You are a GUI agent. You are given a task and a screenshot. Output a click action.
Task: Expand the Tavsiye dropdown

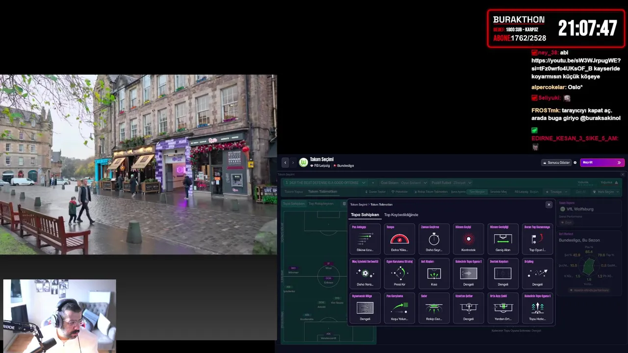(556, 192)
